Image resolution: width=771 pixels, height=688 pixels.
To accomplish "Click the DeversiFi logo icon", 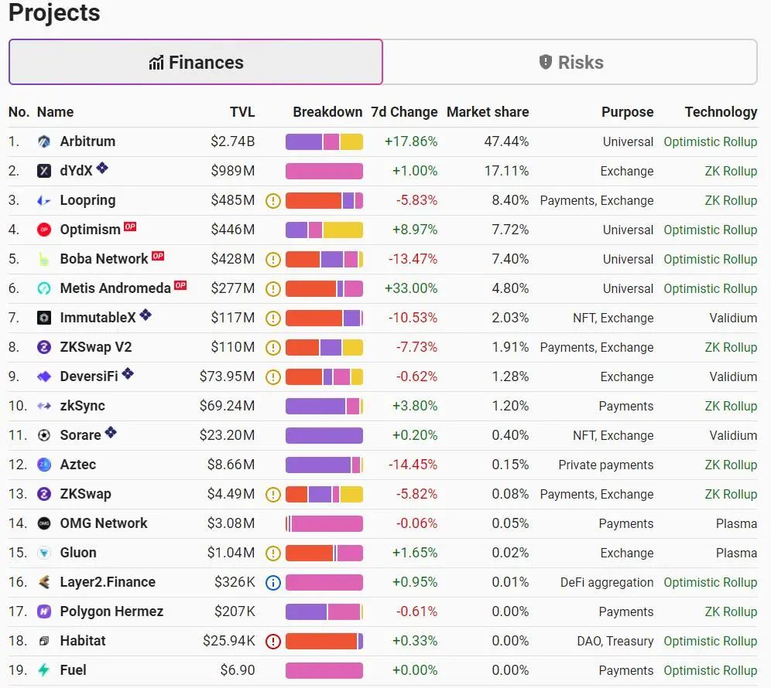I will coord(44,376).
